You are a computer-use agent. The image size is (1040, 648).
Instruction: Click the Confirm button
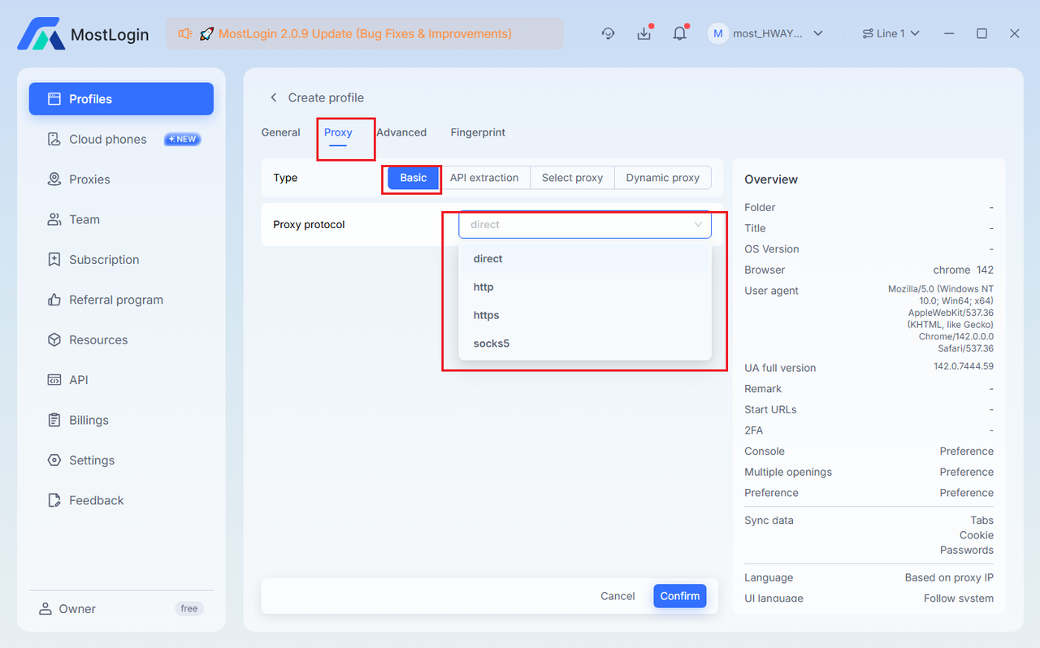coord(679,596)
